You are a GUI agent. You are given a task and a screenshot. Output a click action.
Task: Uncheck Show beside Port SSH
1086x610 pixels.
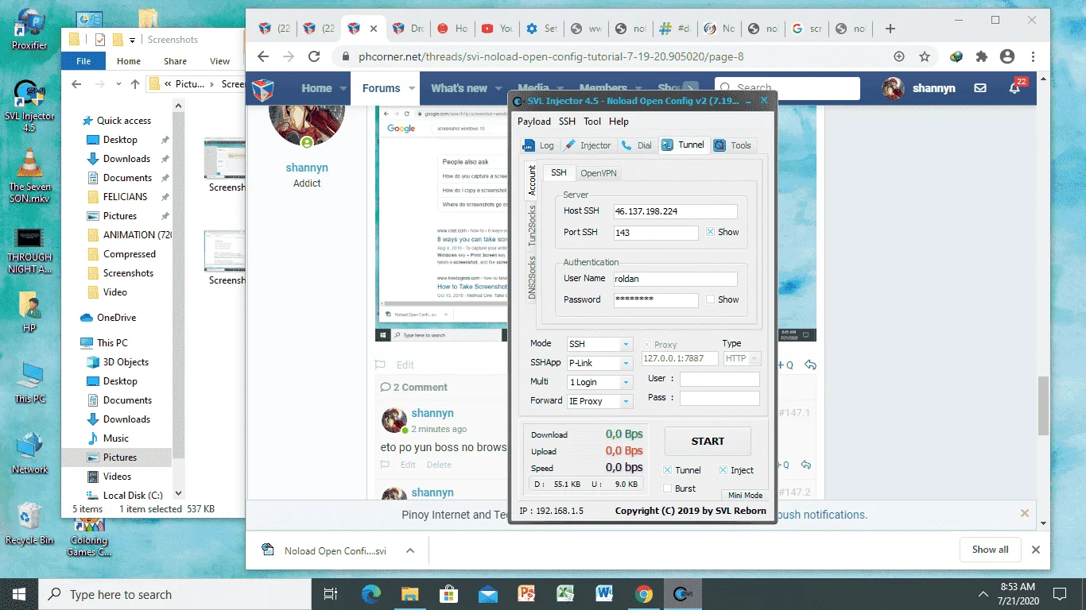point(711,232)
